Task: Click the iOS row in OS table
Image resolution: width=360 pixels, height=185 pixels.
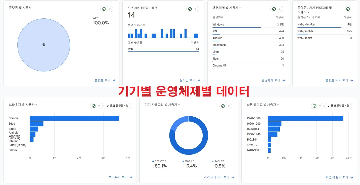Action: point(248,31)
